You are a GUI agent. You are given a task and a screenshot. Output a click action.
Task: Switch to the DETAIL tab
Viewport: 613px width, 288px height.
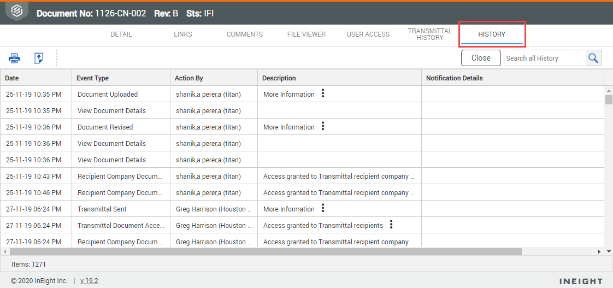pos(121,34)
